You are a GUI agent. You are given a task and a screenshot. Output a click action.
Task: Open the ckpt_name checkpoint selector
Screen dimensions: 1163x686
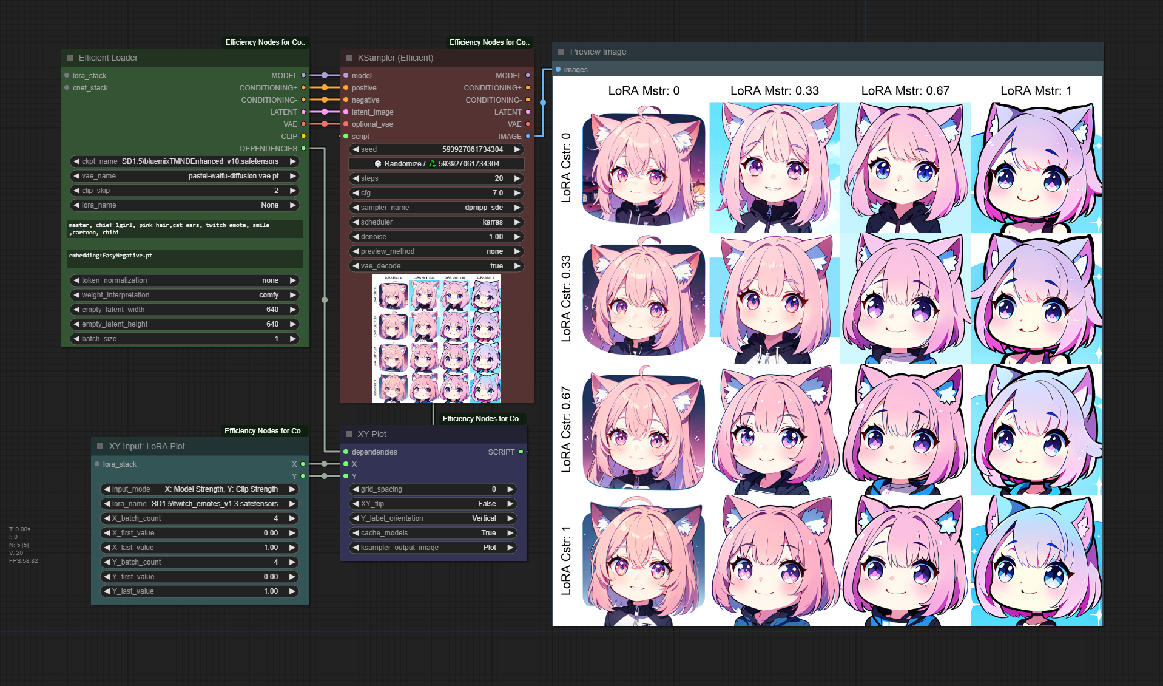pos(184,161)
